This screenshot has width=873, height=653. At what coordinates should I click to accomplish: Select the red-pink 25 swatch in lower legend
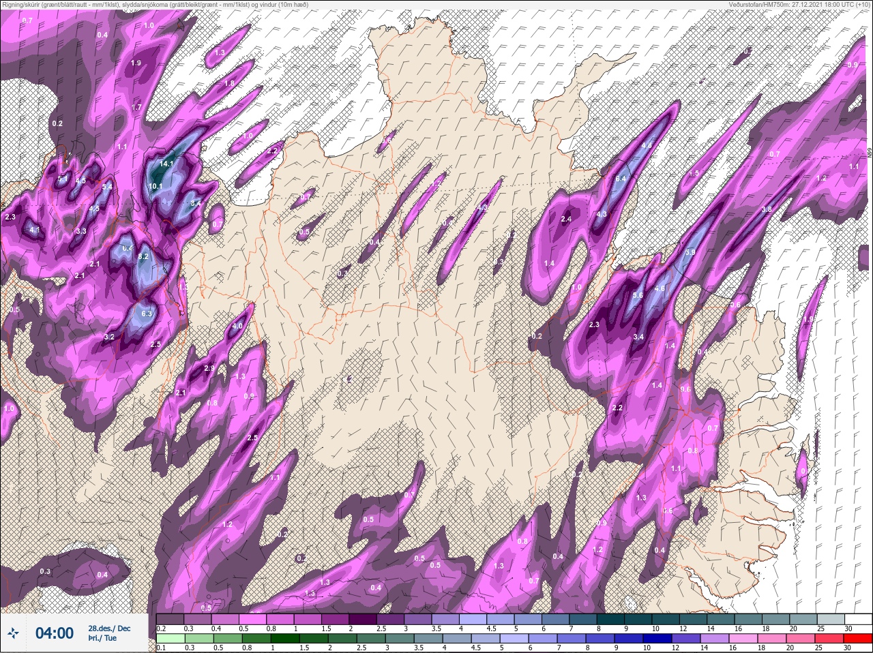point(830,638)
